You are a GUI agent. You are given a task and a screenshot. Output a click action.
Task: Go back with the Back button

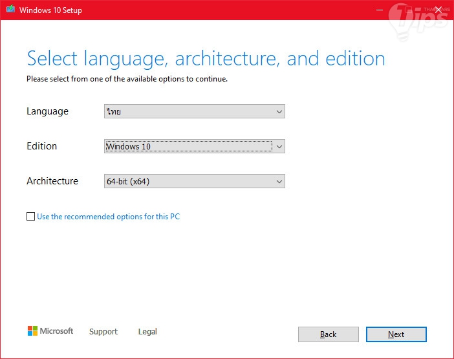click(329, 334)
